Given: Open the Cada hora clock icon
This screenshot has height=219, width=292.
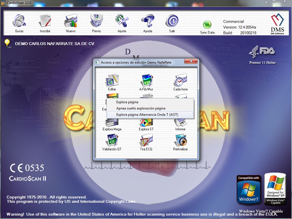Looking at the screenshot, I should point(181,80).
